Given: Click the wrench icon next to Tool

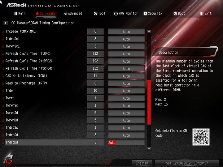Looking at the screenshot, I should 96,14.
